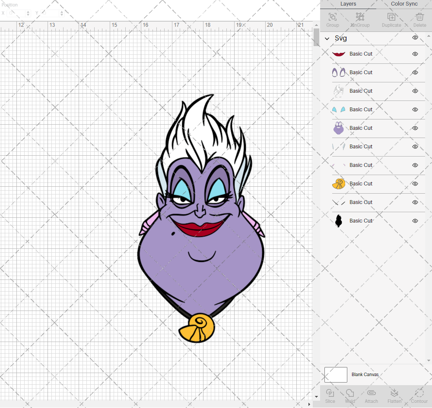The image size is (432, 408).
Task: Click the canvas scrollbar up arrow
Action: click(316, 25)
